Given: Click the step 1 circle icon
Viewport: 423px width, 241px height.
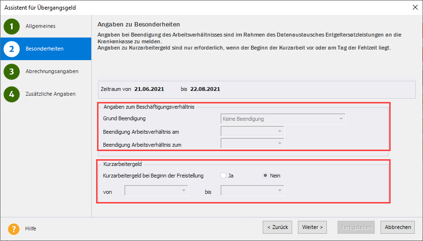Looking at the screenshot, I should click(12, 26).
